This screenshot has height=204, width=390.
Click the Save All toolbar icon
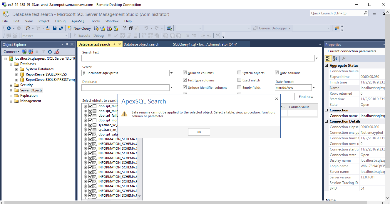coord(61,28)
